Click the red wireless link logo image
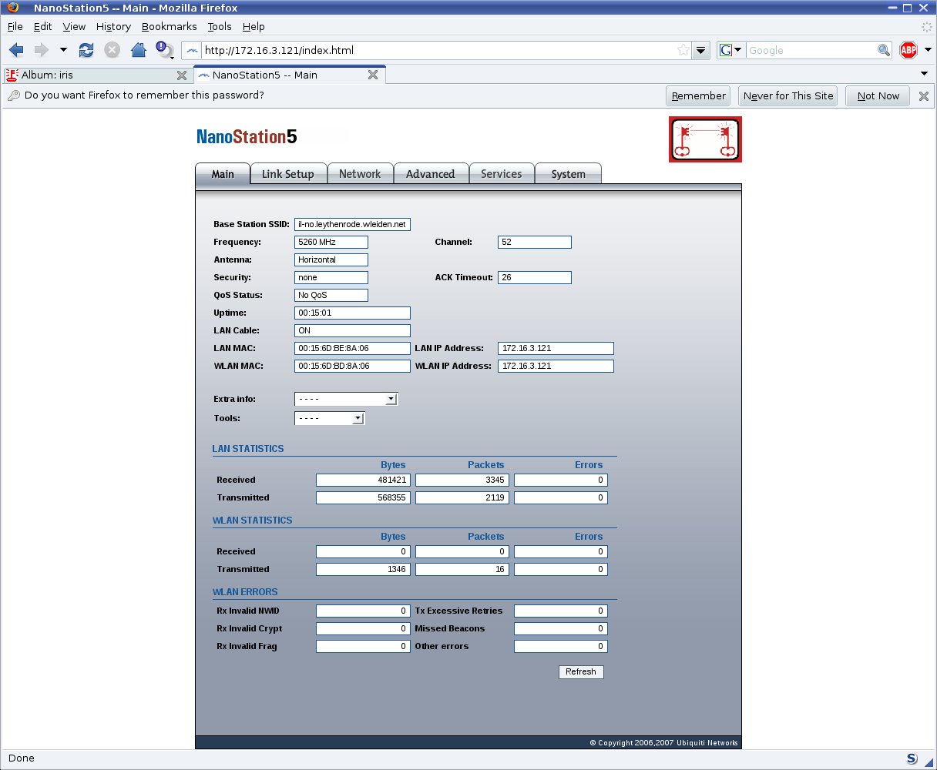Image resolution: width=937 pixels, height=770 pixels. tap(705, 139)
